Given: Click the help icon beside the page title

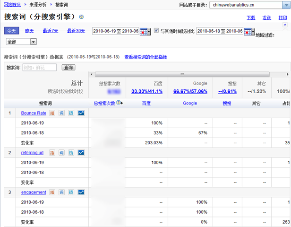Looking at the screenshot, I should click(x=82, y=17).
